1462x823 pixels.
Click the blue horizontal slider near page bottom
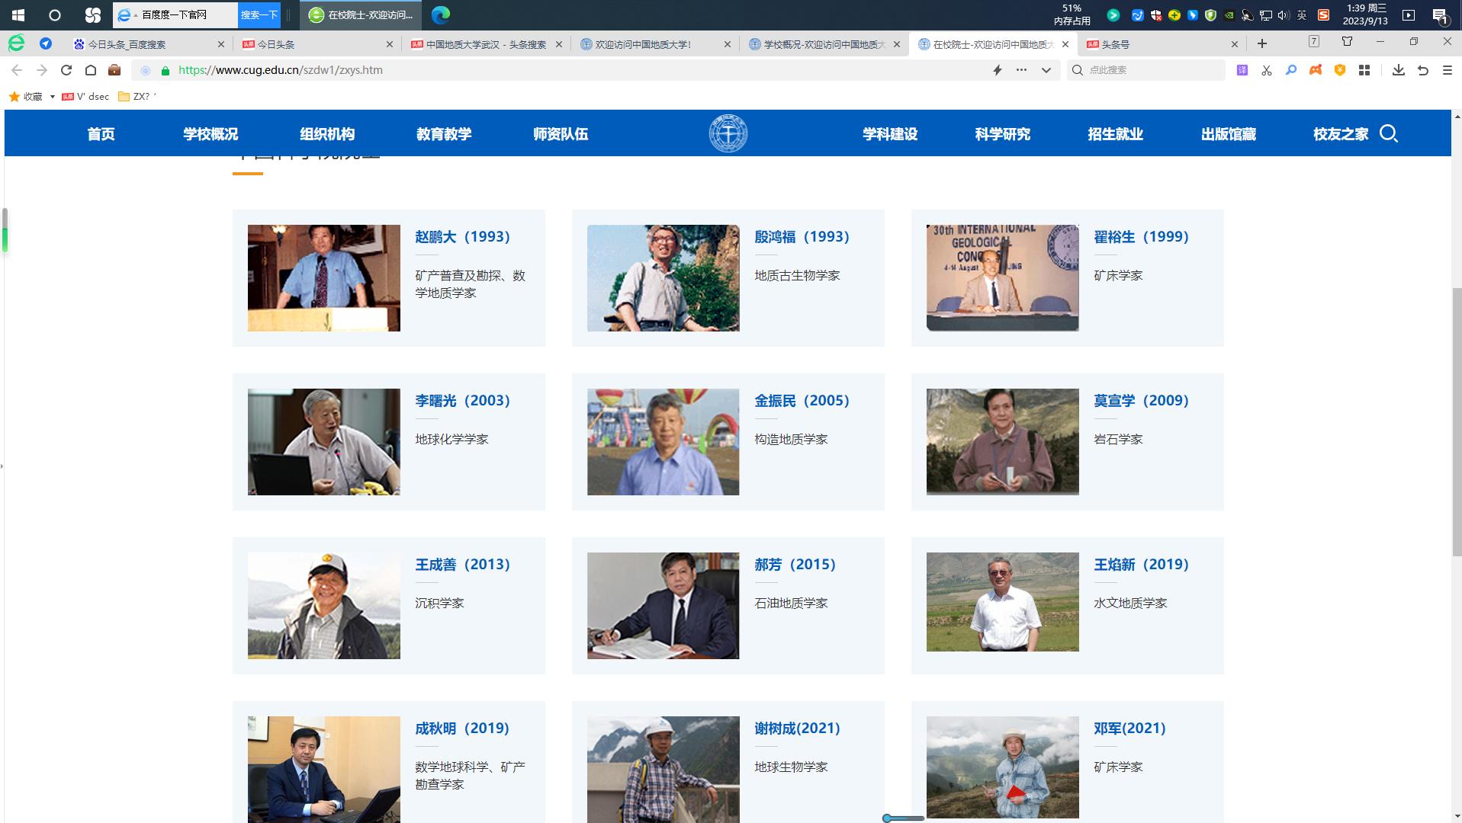coord(904,817)
